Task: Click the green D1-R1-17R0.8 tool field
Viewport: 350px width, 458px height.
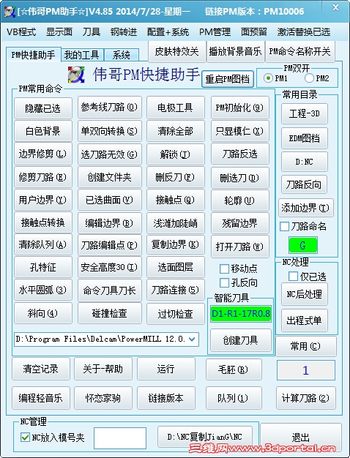Action: coord(241,314)
